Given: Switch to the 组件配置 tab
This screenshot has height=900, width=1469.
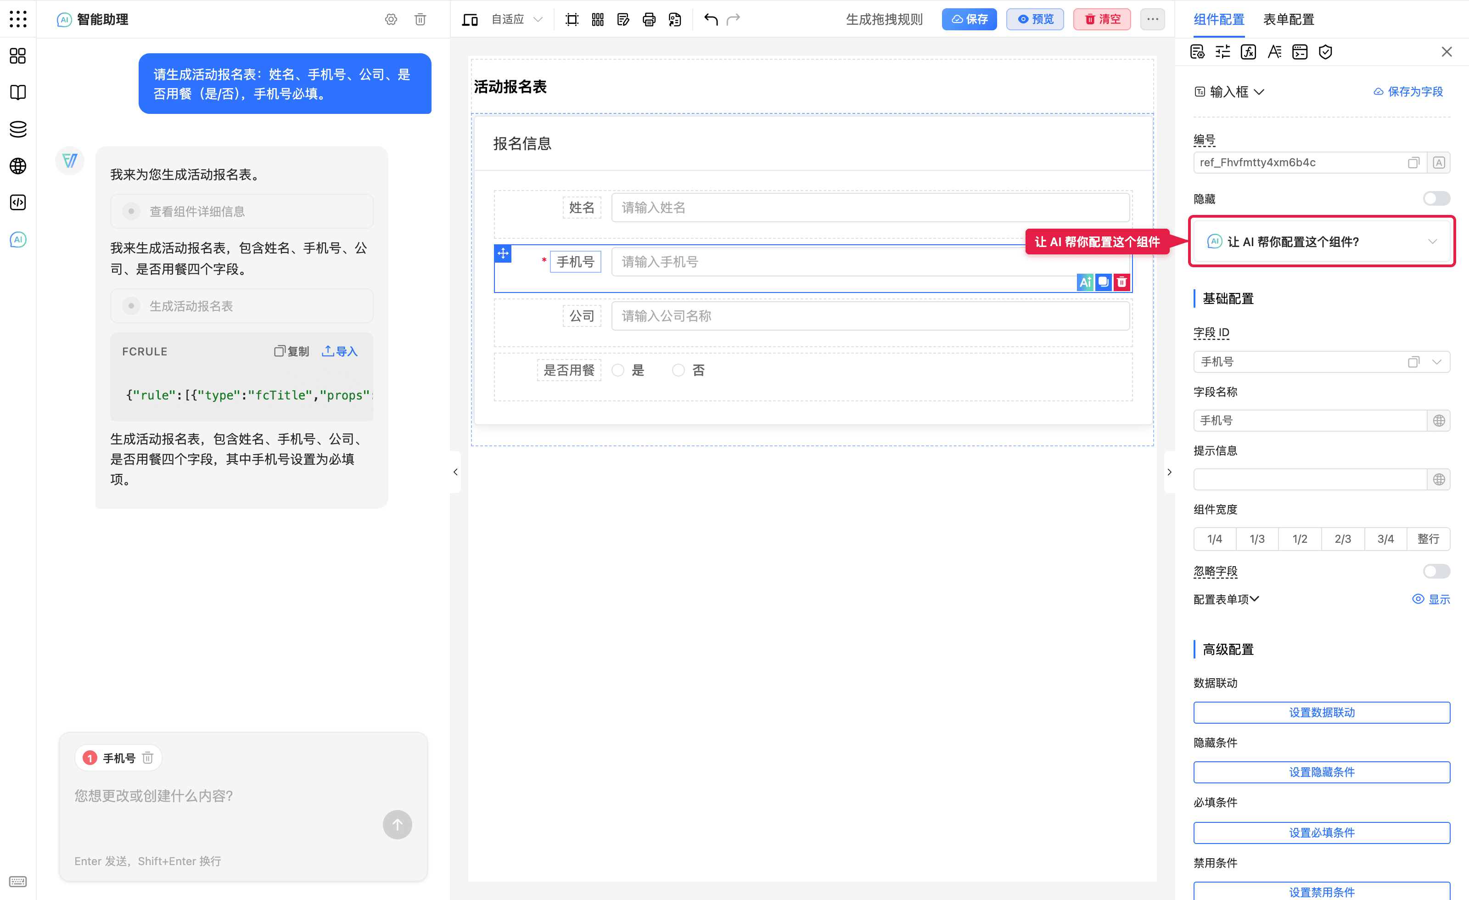Looking at the screenshot, I should point(1219,20).
